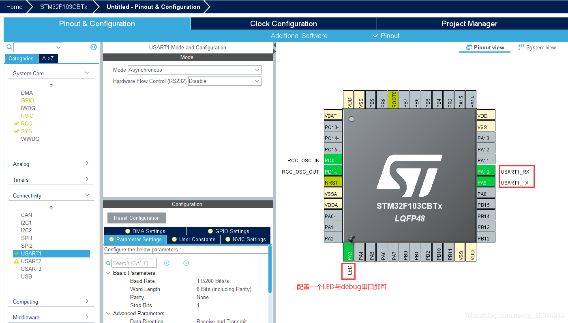
Task: Collapse the Advanced Parameters section
Action: (108, 313)
